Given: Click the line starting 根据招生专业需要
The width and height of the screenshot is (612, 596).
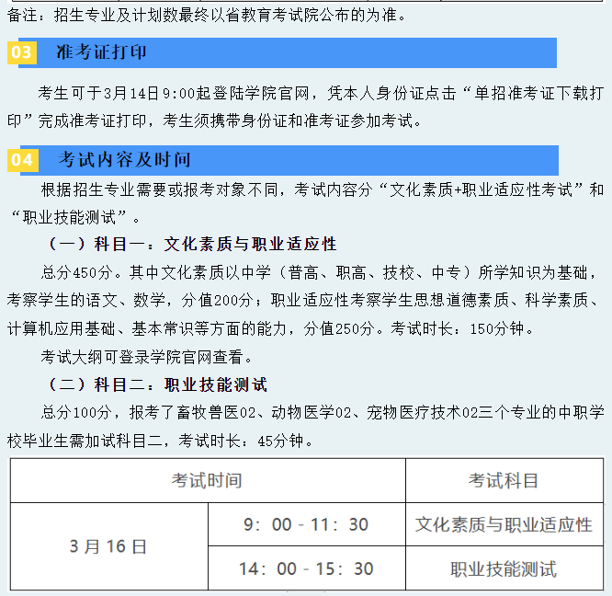Looking at the screenshot, I should click(x=323, y=190).
